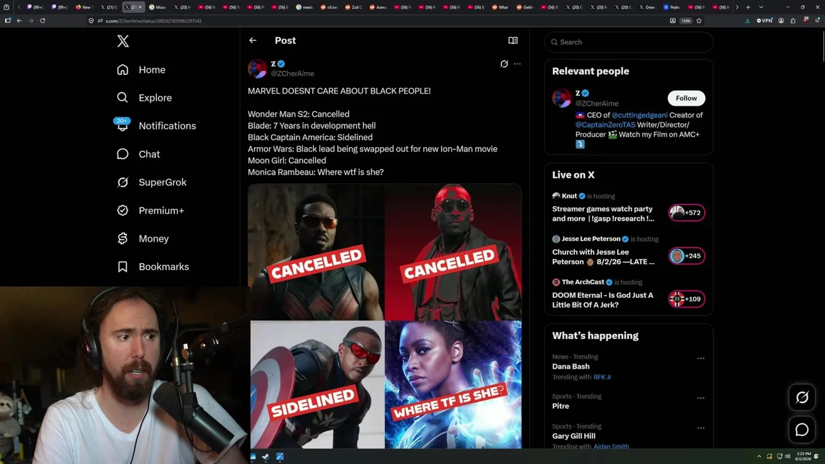Screen dimensions: 825x464
Task: Open reader view icon in Post header
Action: pyautogui.click(x=513, y=41)
